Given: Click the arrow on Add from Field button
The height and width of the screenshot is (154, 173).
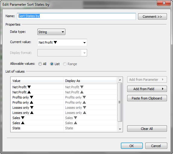Looking at the screenshot, I should [x=163, y=89].
